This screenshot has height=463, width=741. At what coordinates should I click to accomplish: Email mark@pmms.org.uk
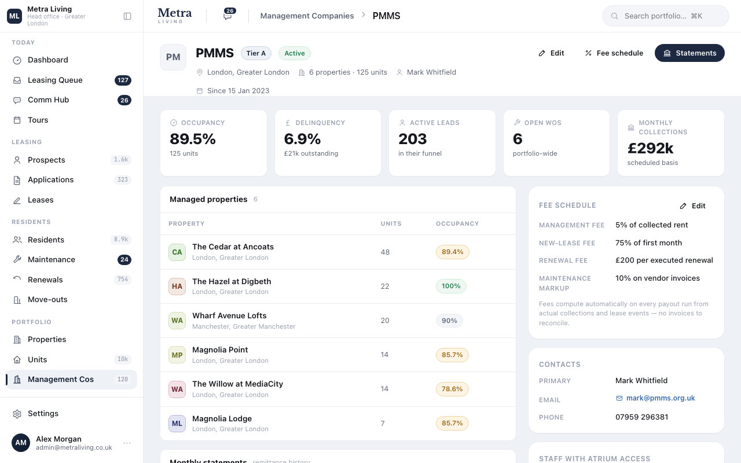pyautogui.click(x=655, y=398)
